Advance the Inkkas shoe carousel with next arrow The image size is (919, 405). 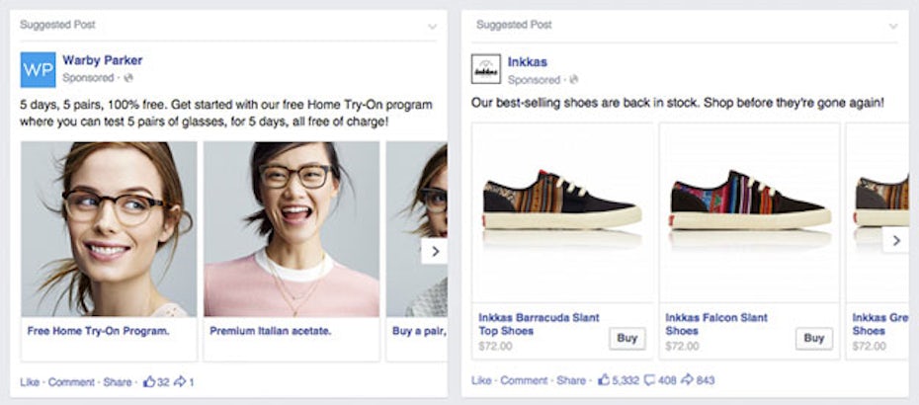point(895,240)
